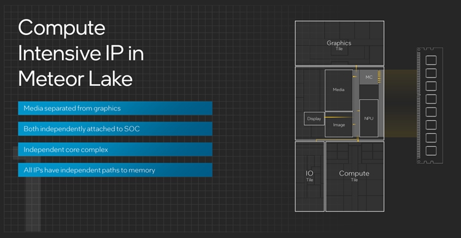The width and height of the screenshot is (461, 238).
Task: Select the Image block
Action: [x=339, y=125]
